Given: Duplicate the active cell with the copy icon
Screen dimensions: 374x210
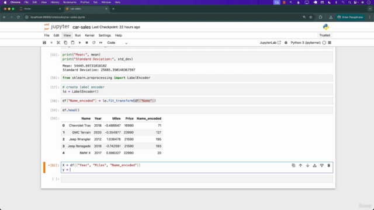Looking at the screenshot, I should click(x=293, y=165).
